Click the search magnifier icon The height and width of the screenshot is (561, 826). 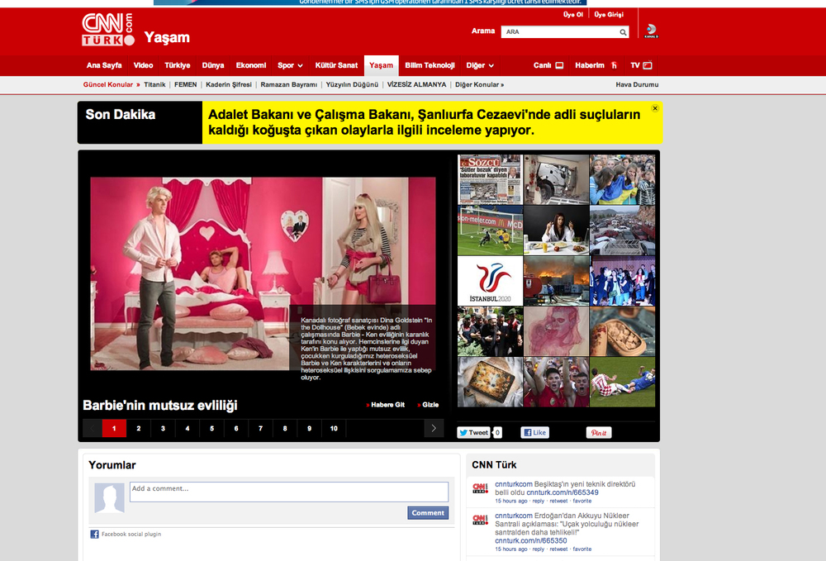tap(623, 32)
